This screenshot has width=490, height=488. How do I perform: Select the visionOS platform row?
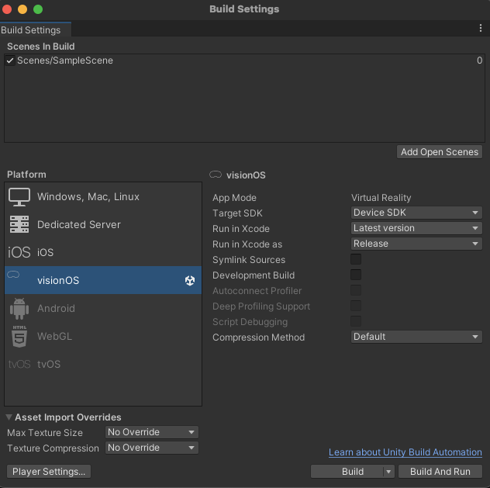tap(103, 280)
